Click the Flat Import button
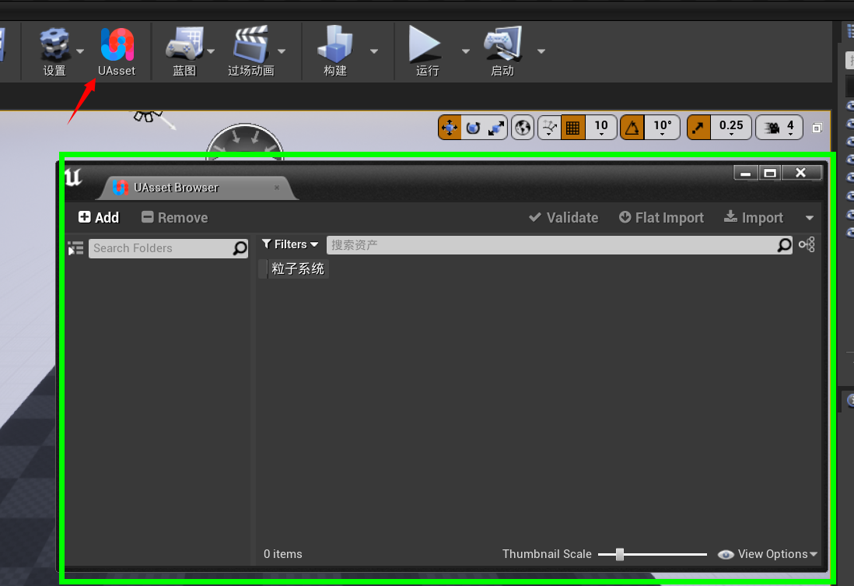 (x=661, y=217)
